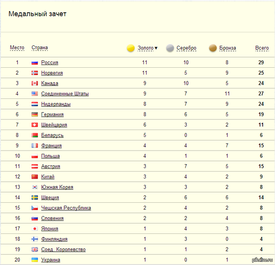Sort by Место column header

[17, 48]
